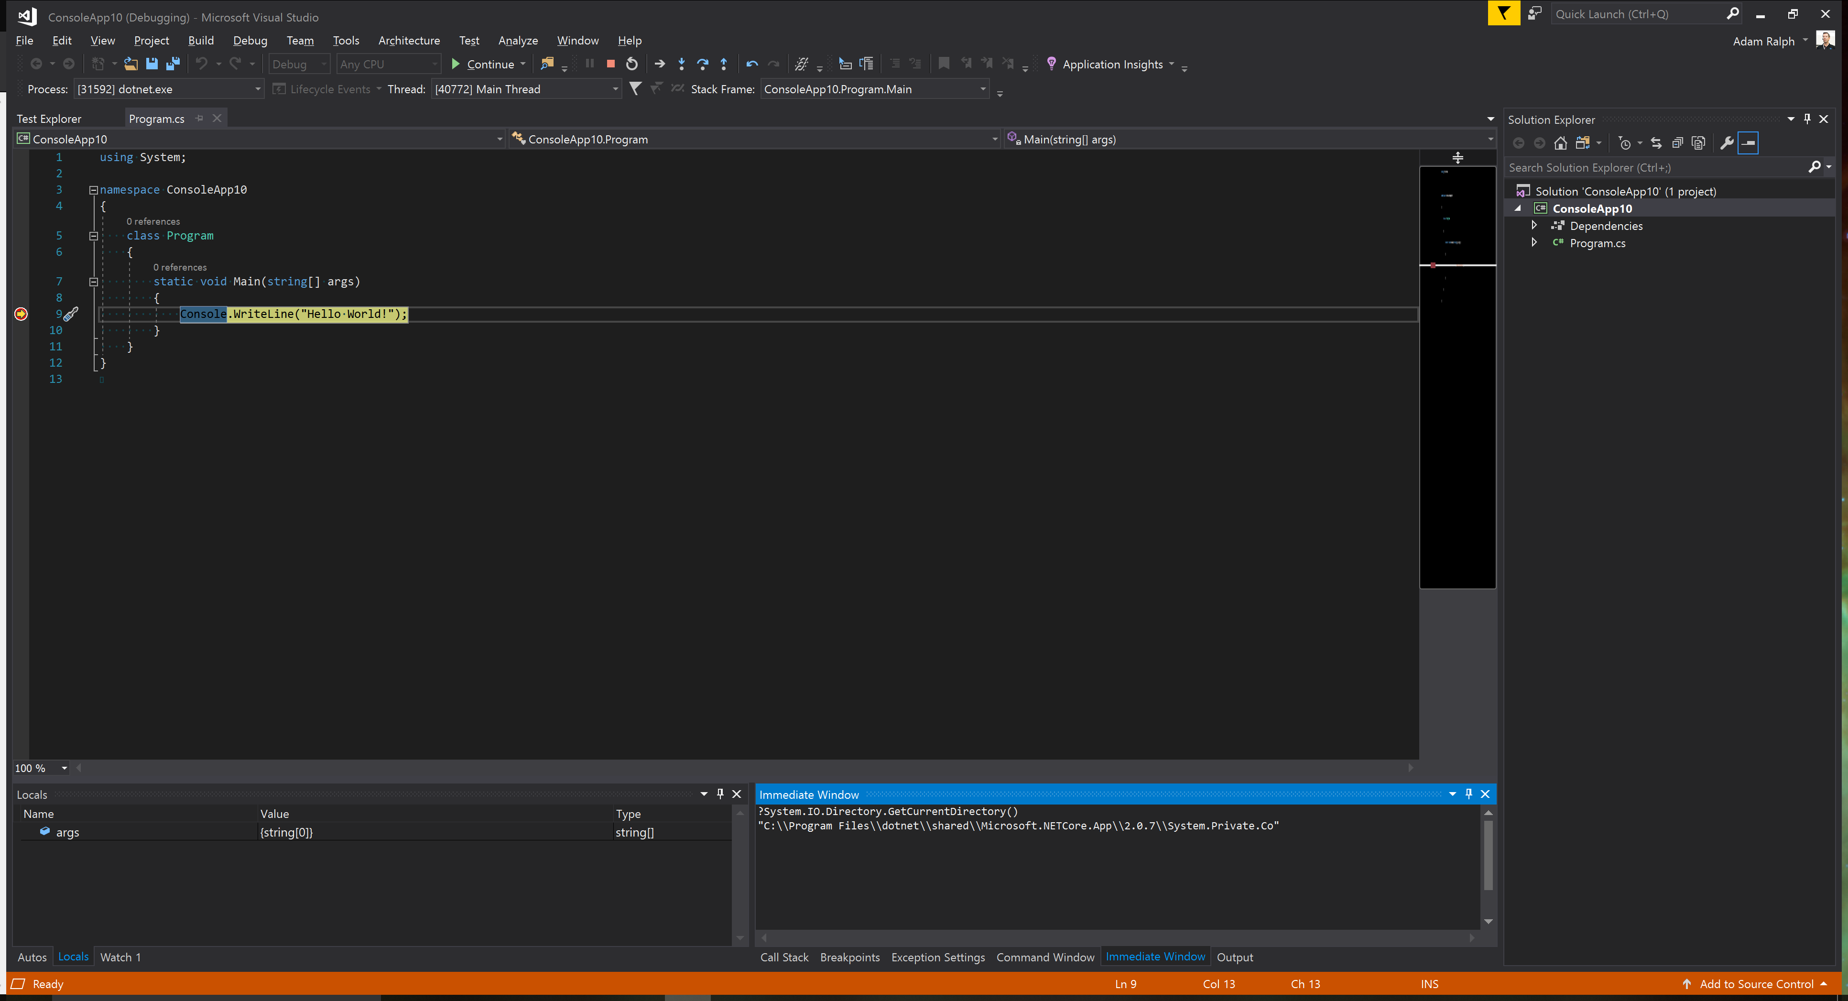Sync Solution Explorer with active document
This screenshot has width=1848, height=1001.
(1656, 143)
